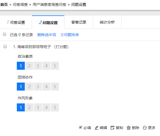Click the blue score 1 under 政治素质
The image size is (160, 136).
[21, 66]
